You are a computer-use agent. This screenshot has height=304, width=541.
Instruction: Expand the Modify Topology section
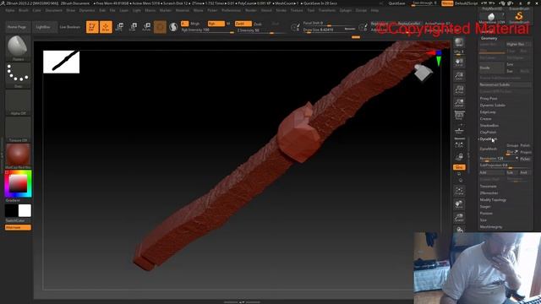pyautogui.click(x=493, y=200)
